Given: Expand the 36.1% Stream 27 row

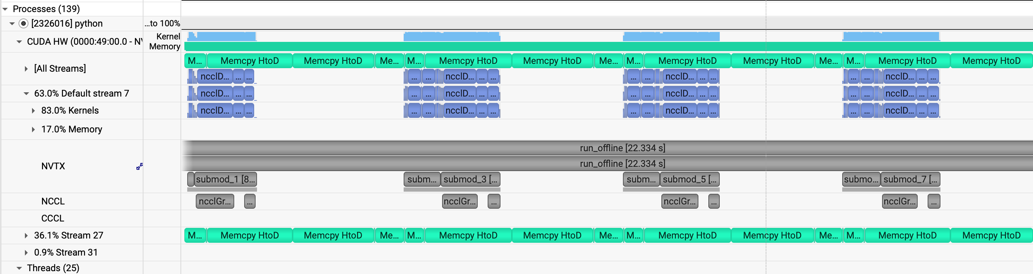Looking at the screenshot, I should click(x=26, y=236).
